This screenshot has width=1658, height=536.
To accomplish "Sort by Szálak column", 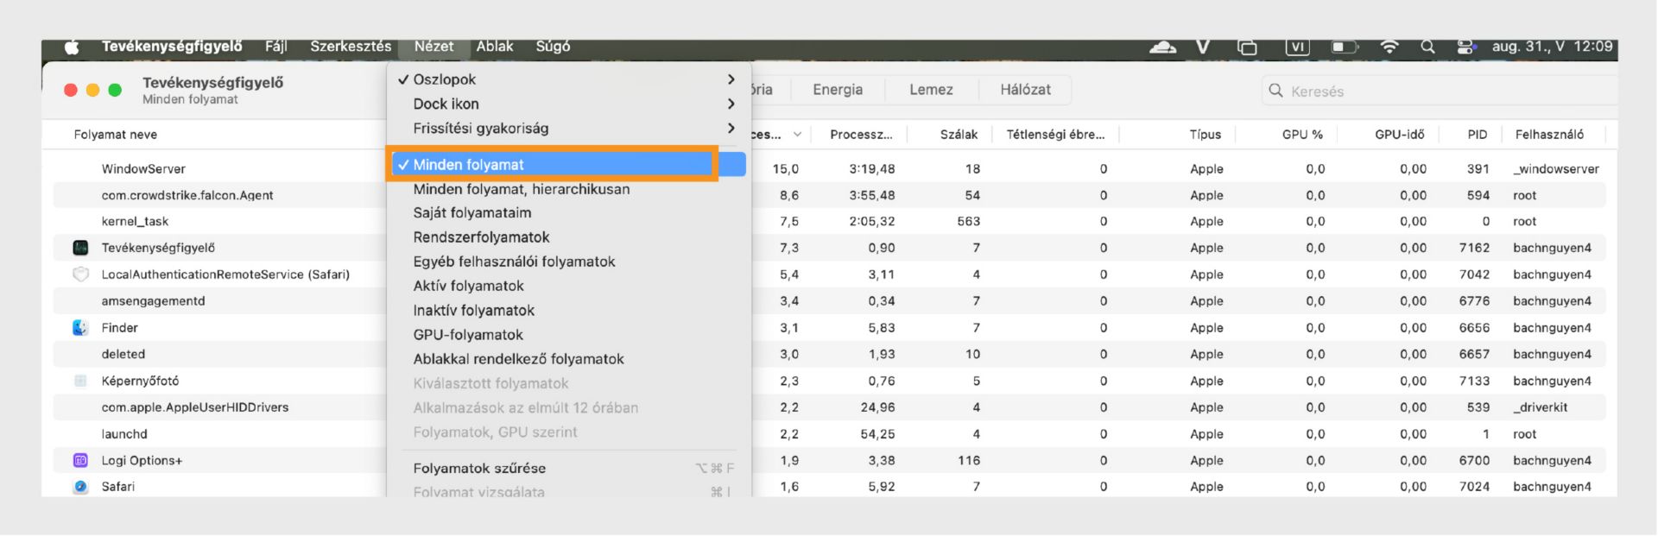I will click(959, 135).
